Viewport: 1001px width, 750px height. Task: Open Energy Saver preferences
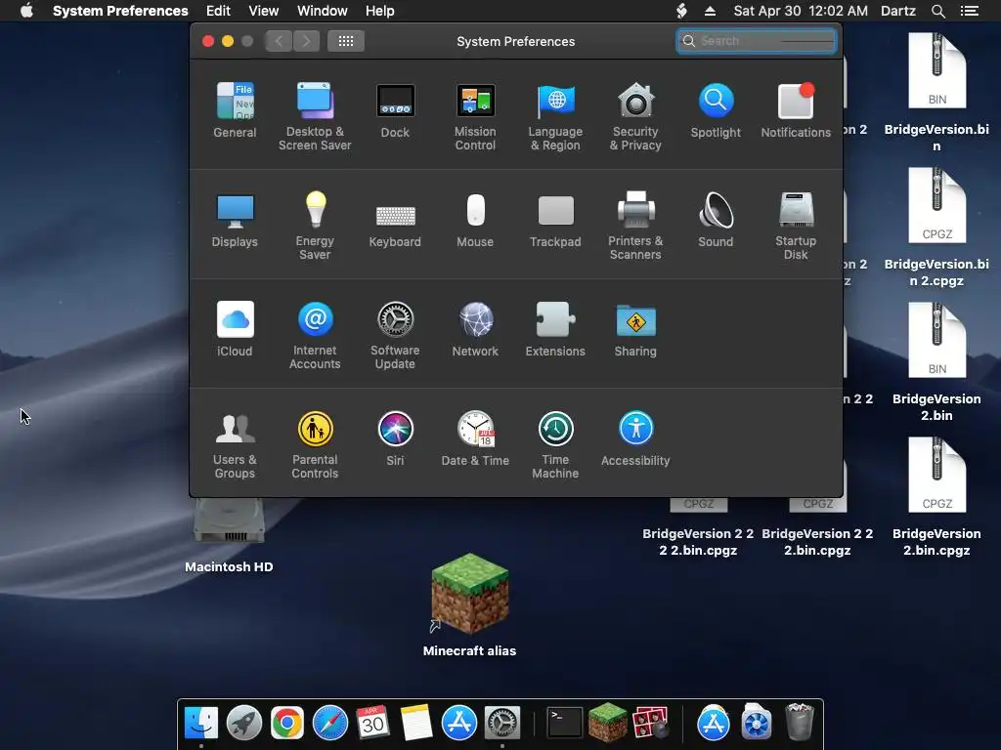coord(315,226)
